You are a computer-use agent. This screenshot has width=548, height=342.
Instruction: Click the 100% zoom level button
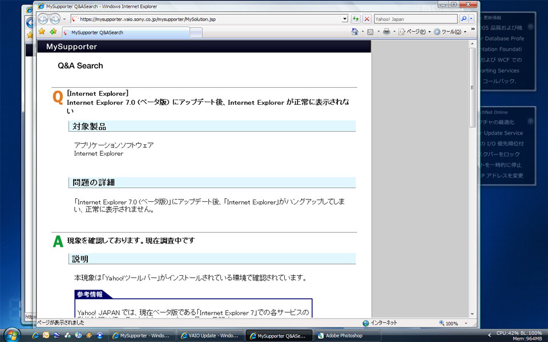coord(449,324)
